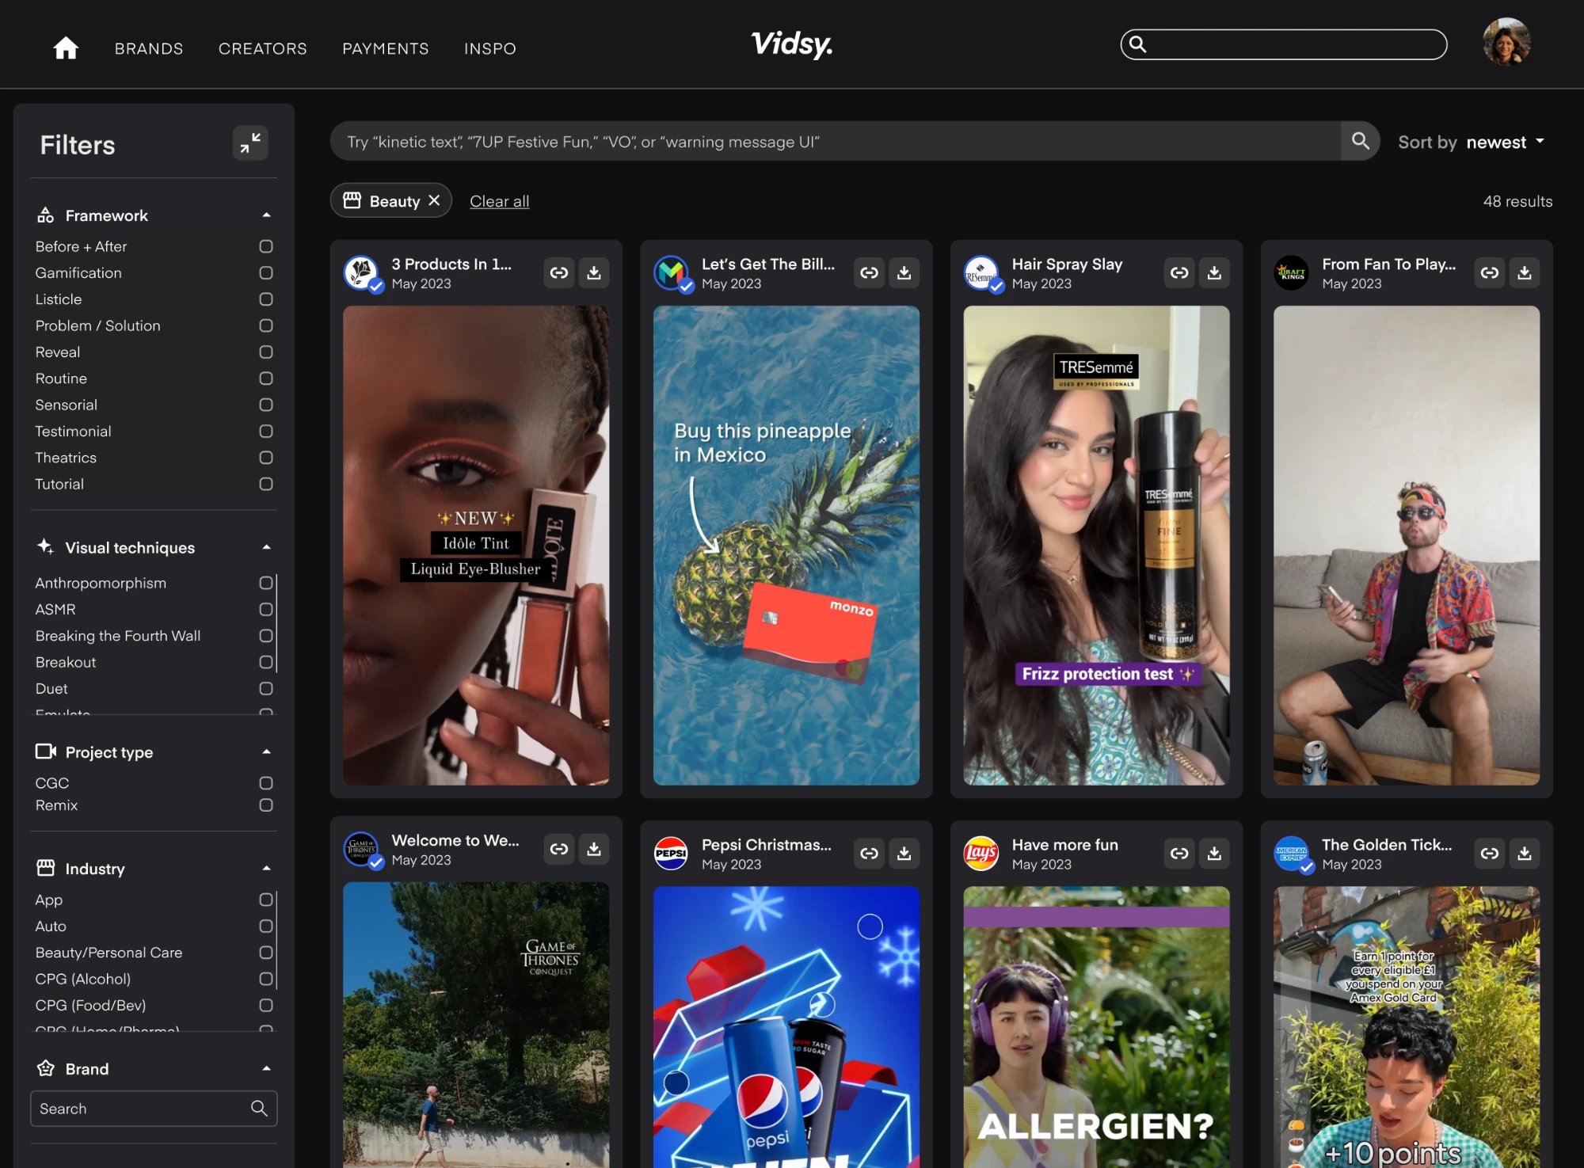Click the Vidsy logo
This screenshot has width=1584, height=1168.
pos(792,44)
